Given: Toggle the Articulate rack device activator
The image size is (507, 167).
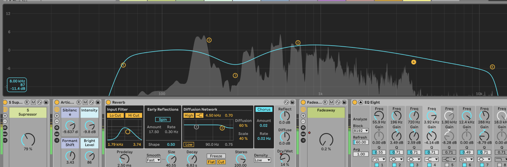Looking at the screenshot, I should tap(57, 102).
